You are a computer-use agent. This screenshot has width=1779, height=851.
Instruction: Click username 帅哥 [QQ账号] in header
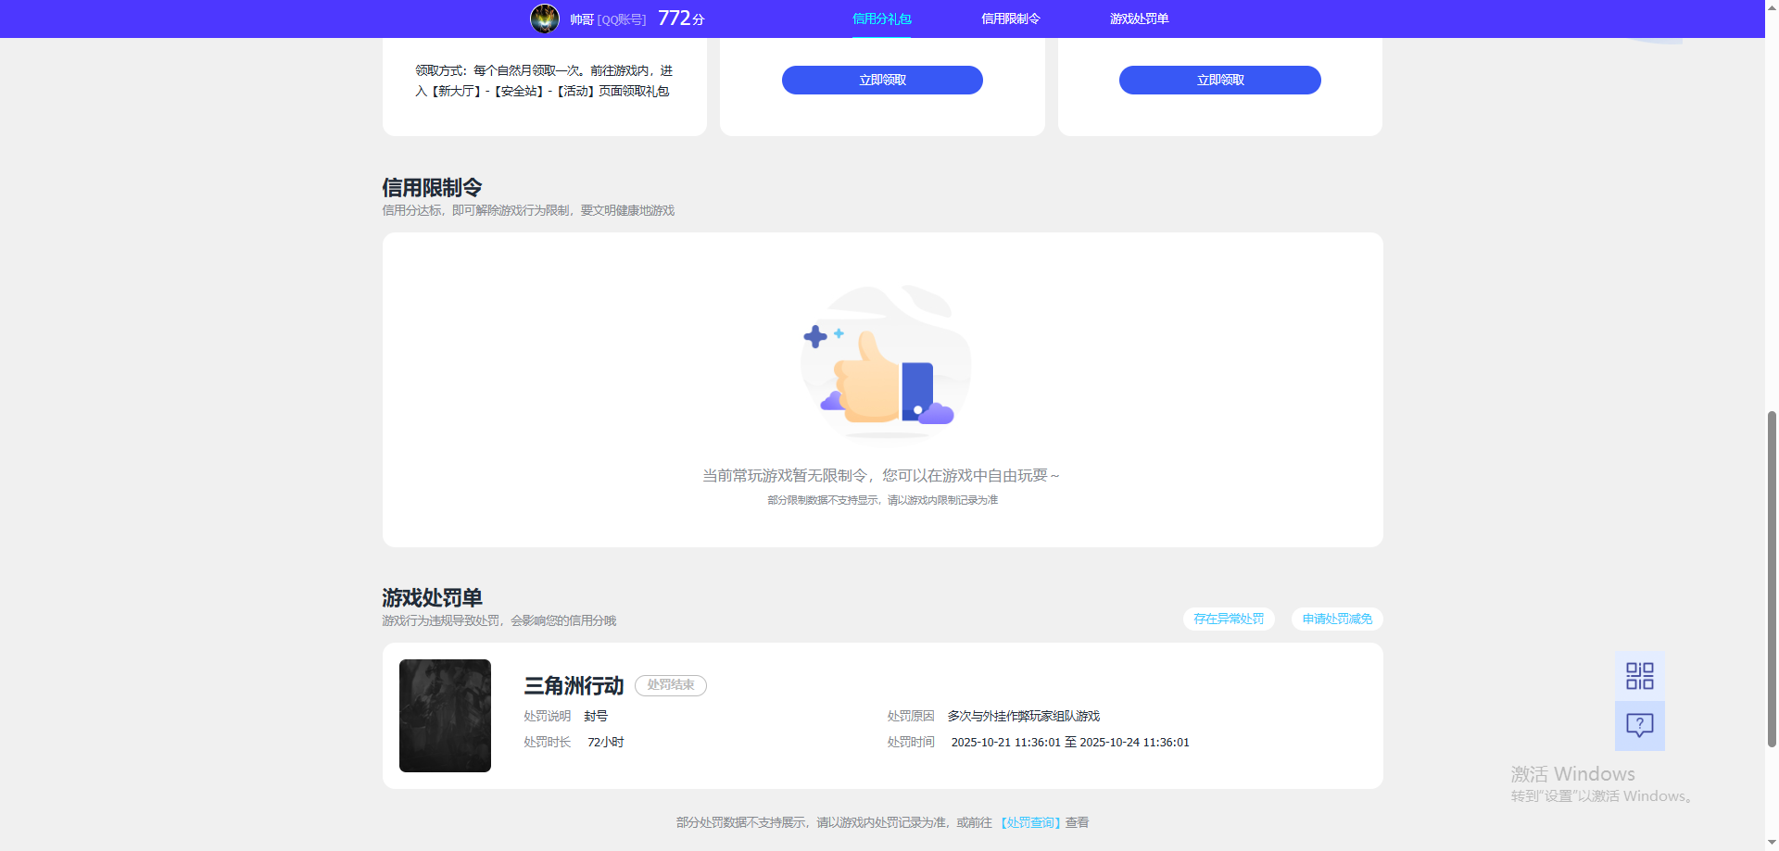tap(608, 19)
